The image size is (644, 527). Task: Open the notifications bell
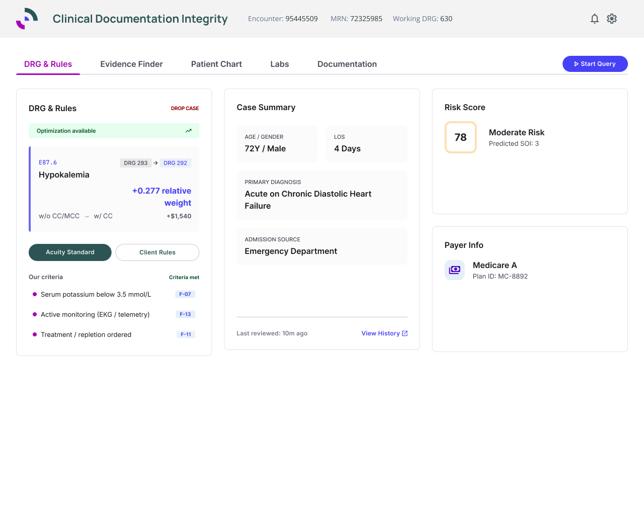click(x=595, y=19)
